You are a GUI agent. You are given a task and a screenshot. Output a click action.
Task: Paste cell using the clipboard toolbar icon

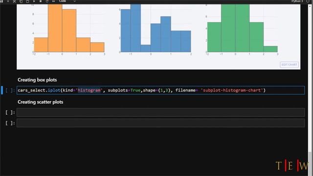tap(27, 1)
